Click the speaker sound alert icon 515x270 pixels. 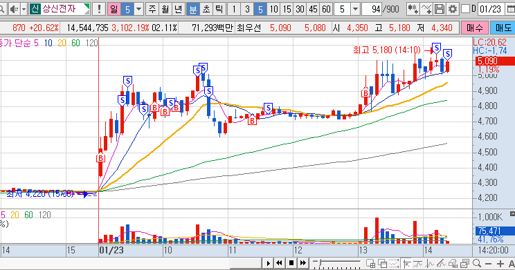14,9
